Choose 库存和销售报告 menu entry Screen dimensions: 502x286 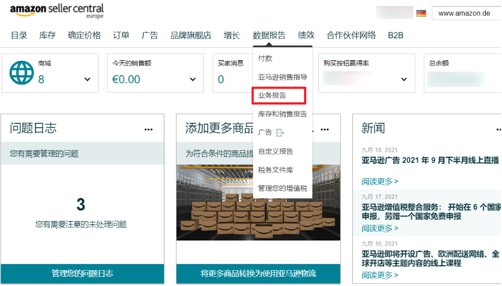[x=282, y=114]
